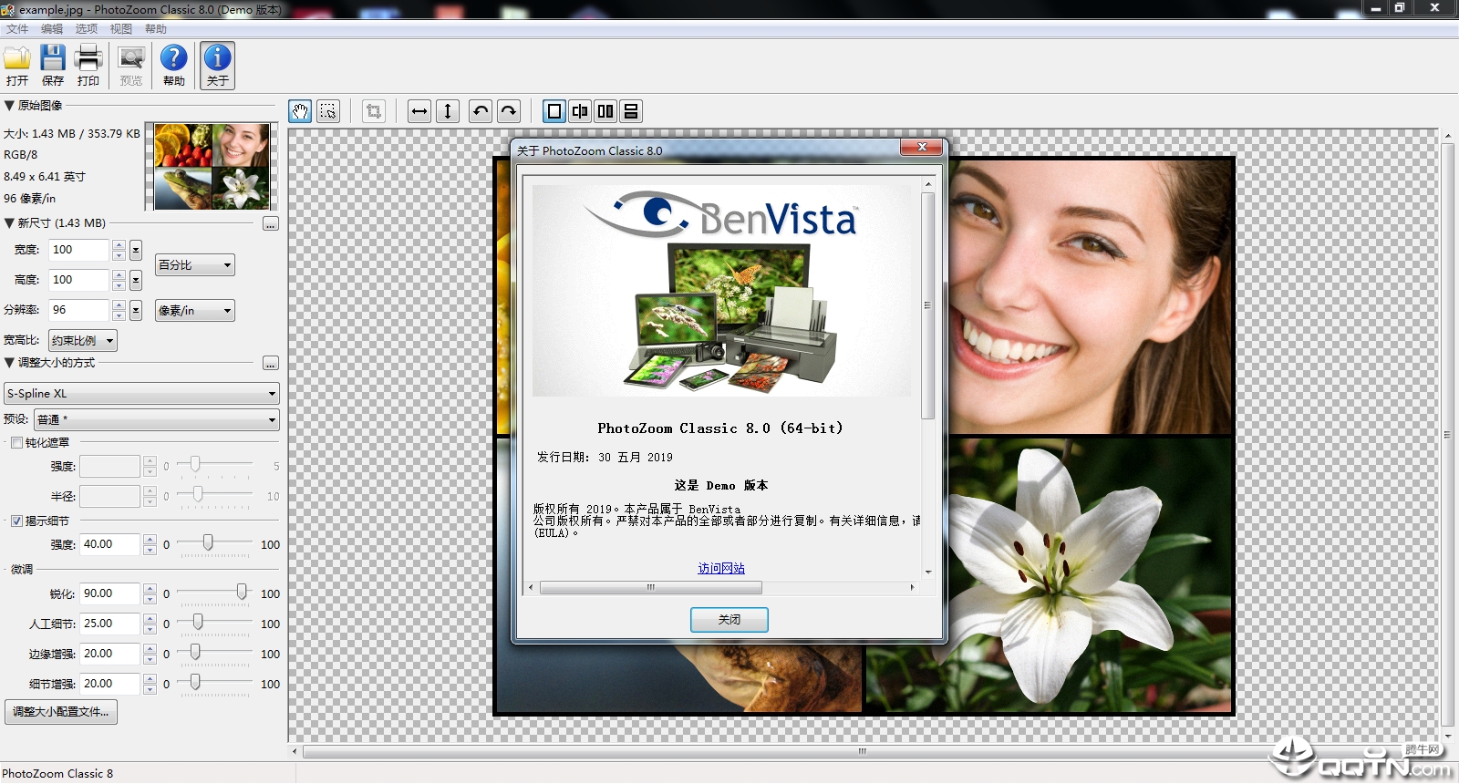
Task: Open the 帮助 menu in menu bar
Action: (156, 29)
